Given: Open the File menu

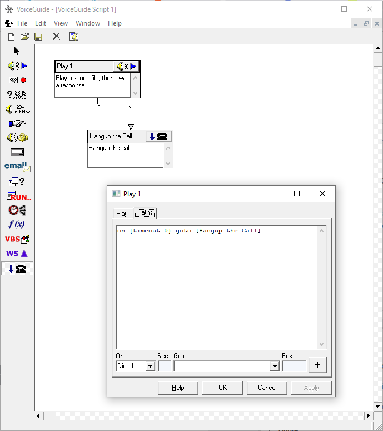Looking at the screenshot, I should click(22, 23).
